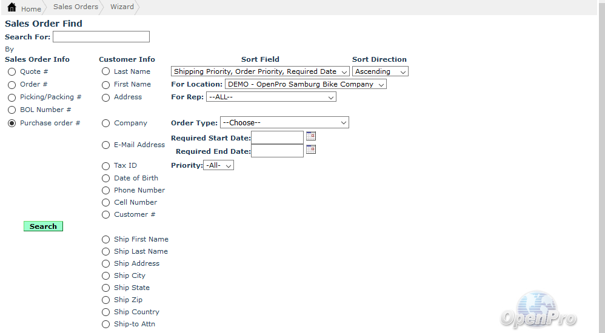Open calendar picker for Required Start Date

tap(311, 136)
